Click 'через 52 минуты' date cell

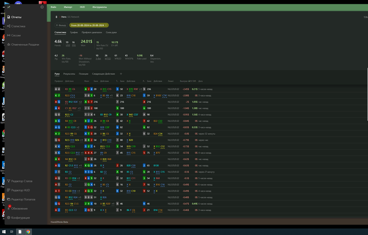pos(207,134)
